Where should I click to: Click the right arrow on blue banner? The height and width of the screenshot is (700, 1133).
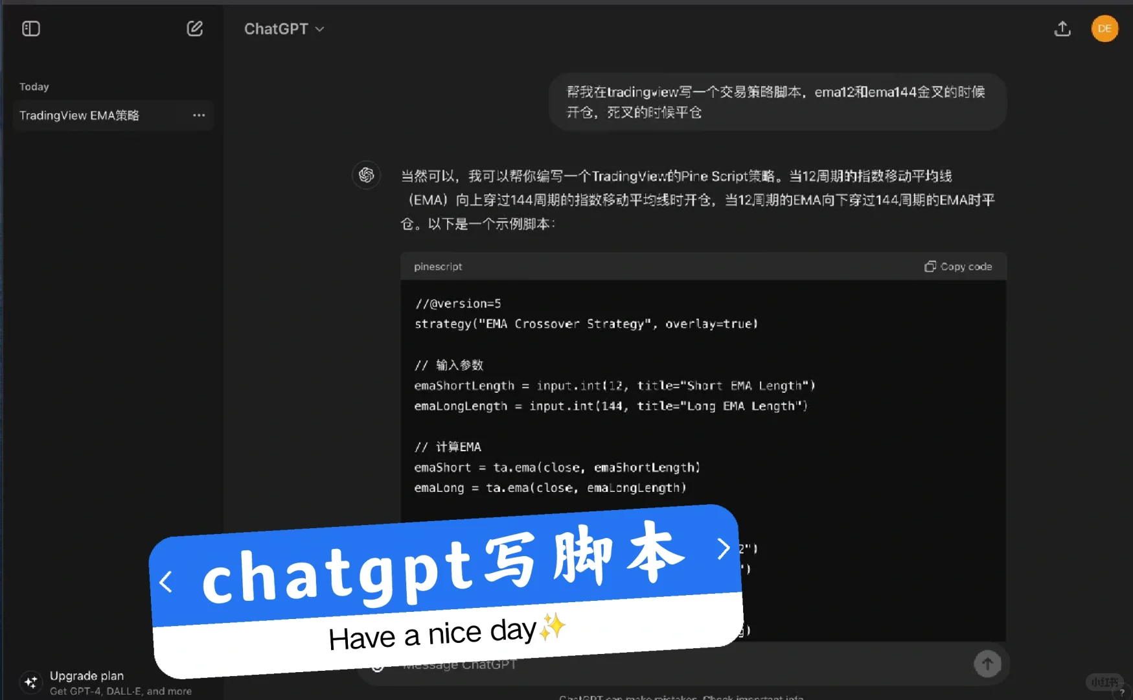(x=724, y=549)
